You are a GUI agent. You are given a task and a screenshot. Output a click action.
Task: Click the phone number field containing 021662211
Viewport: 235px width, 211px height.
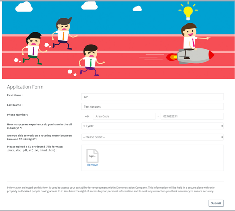(192, 116)
